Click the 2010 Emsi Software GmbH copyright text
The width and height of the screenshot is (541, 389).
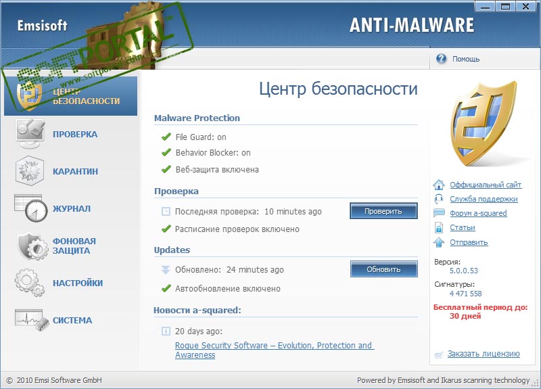pyautogui.click(x=55, y=380)
